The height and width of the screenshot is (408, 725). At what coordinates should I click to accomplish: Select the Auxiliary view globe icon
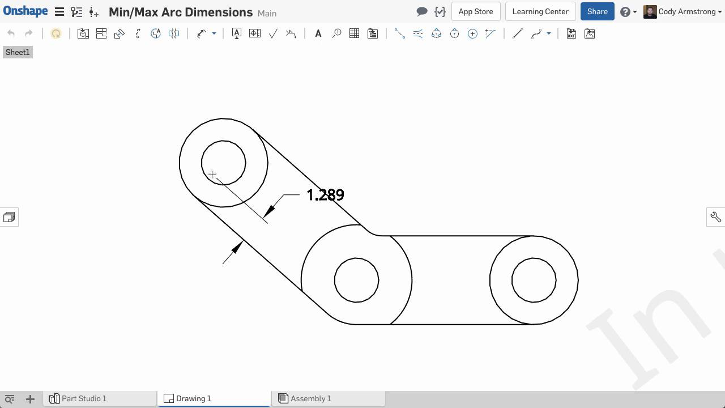156,34
